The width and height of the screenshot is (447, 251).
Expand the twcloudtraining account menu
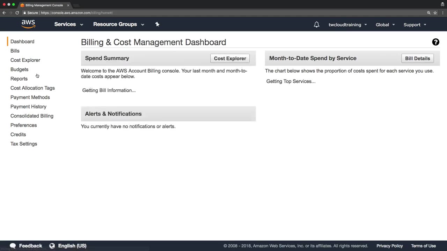(x=347, y=25)
